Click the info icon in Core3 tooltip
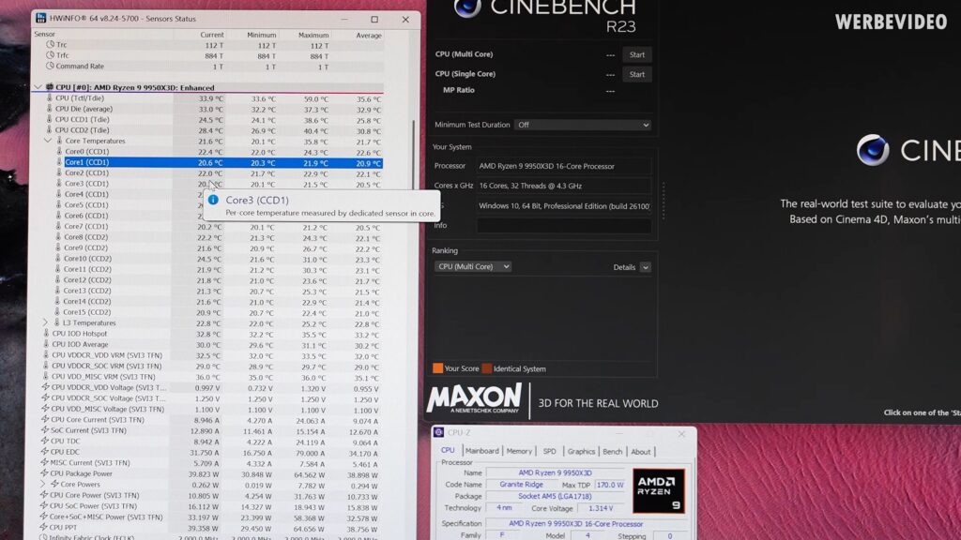Viewport: 961px width, 540px height. click(x=213, y=200)
